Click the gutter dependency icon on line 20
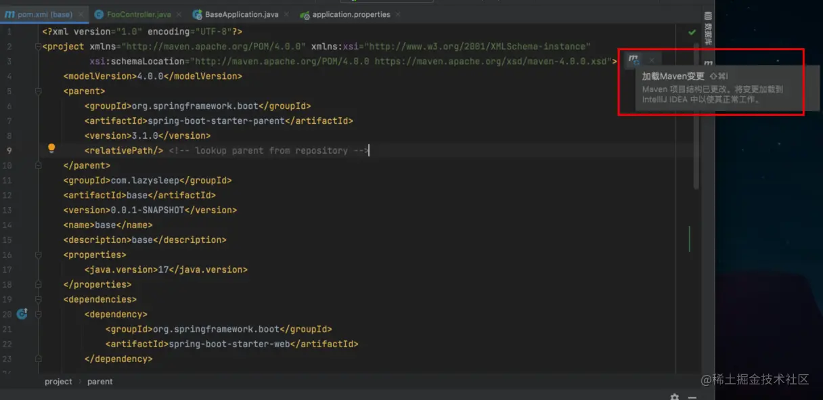This screenshot has width=823, height=400. 22,313
